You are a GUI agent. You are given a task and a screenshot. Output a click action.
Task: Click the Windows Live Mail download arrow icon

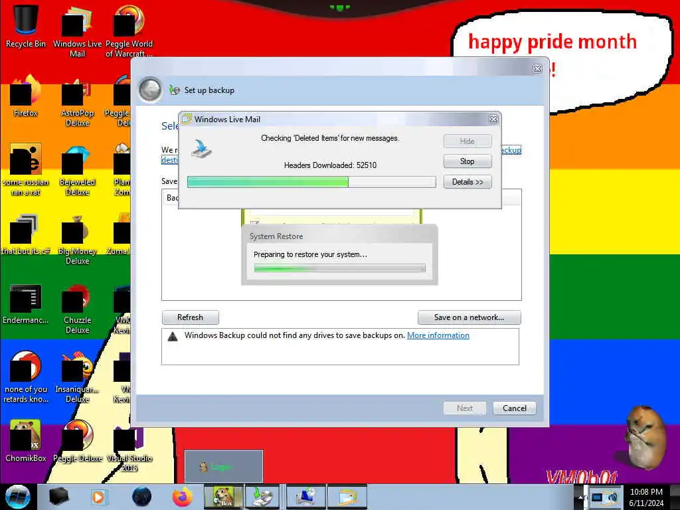(x=202, y=148)
